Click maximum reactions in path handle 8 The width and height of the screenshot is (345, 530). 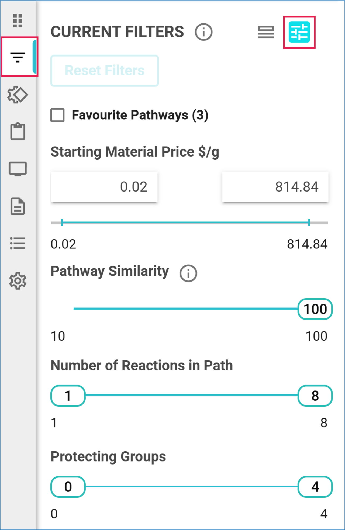(x=315, y=396)
